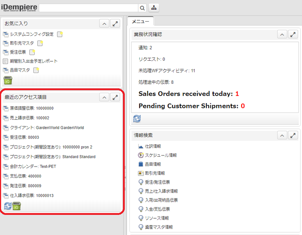
Task: Open the menu tree hierarchy icon
Action: (154, 8)
